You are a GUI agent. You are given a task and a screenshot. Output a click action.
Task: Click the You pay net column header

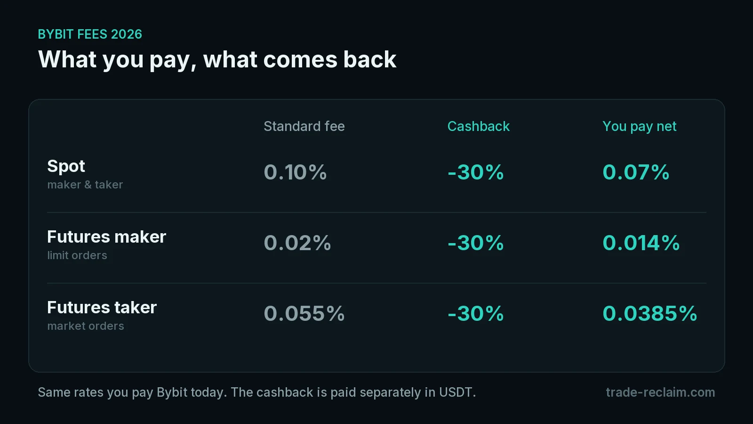pyautogui.click(x=639, y=127)
